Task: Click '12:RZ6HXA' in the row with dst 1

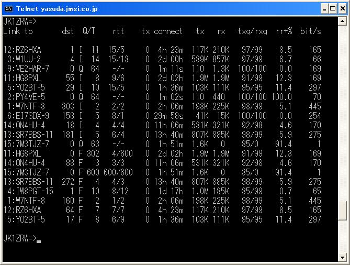Action: click(x=22, y=50)
